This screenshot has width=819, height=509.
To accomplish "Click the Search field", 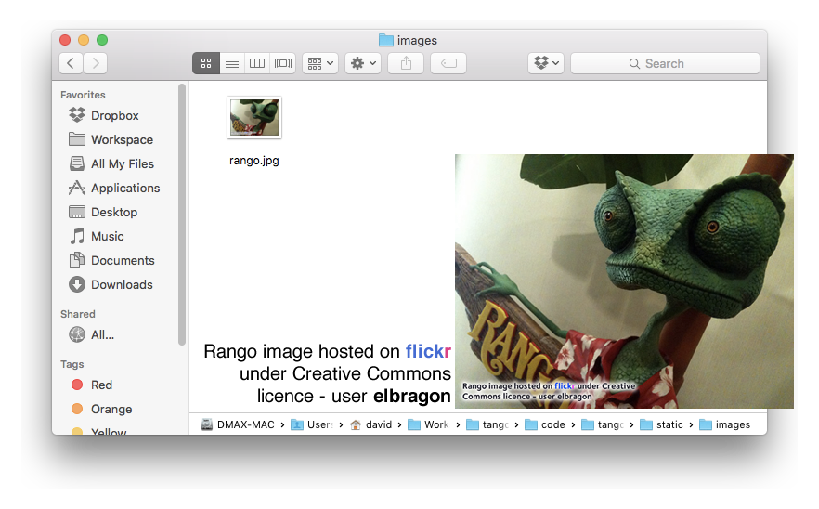I will 665,63.
